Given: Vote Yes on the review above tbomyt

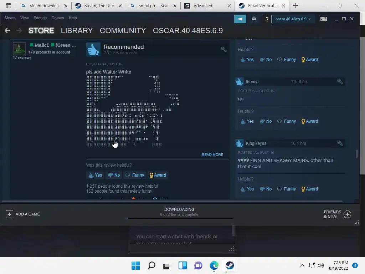Looking at the screenshot, I should click(x=247, y=60).
